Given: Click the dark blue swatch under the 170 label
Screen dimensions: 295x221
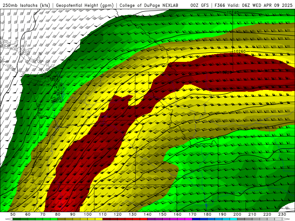Looking at the screenshot, I should pos(196,219).
